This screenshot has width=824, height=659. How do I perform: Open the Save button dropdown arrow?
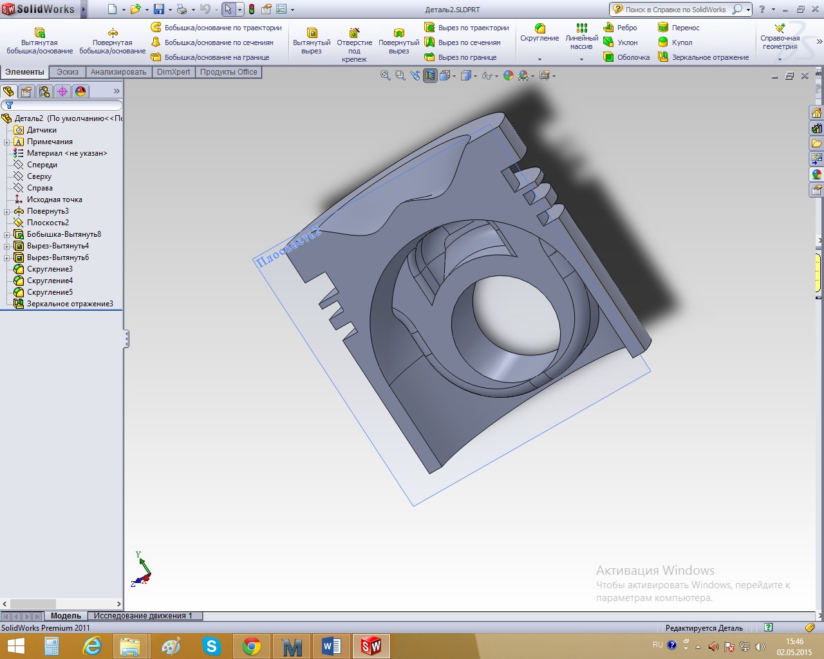point(170,10)
